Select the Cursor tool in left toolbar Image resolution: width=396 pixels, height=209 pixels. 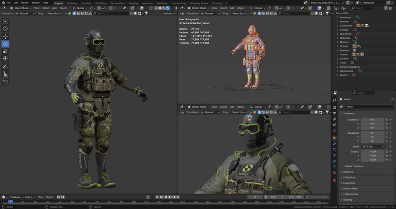[5, 29]
